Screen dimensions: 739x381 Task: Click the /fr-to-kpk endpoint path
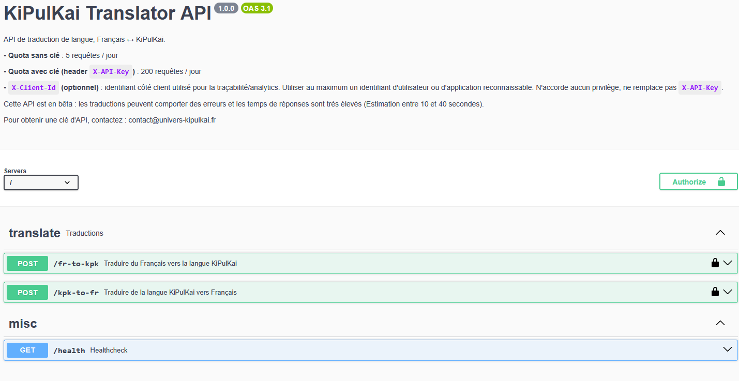point(76,264)
